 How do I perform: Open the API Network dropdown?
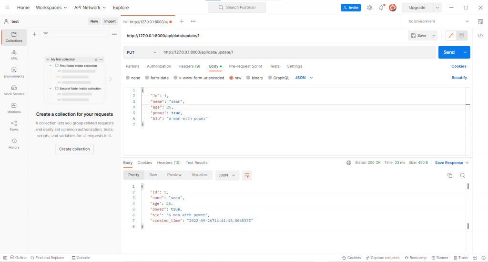click(90, 8)
